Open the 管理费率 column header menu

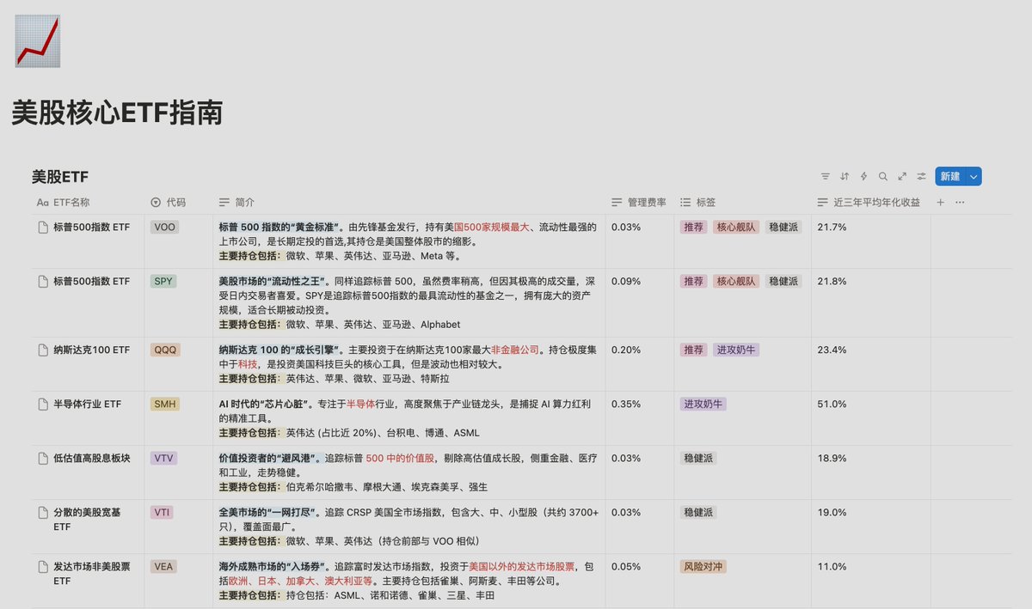[639, 203]
